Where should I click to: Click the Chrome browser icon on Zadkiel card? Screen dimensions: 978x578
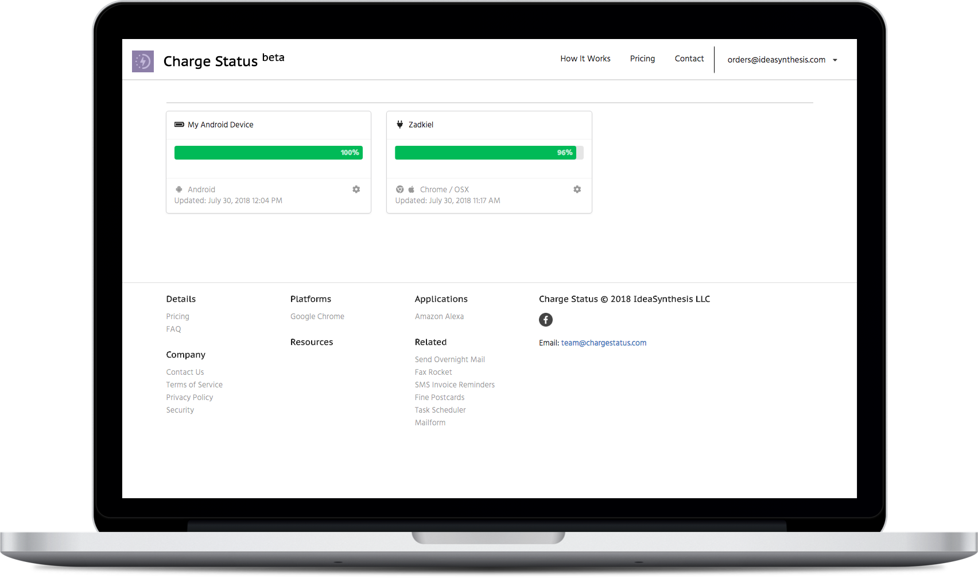(400, 189)
